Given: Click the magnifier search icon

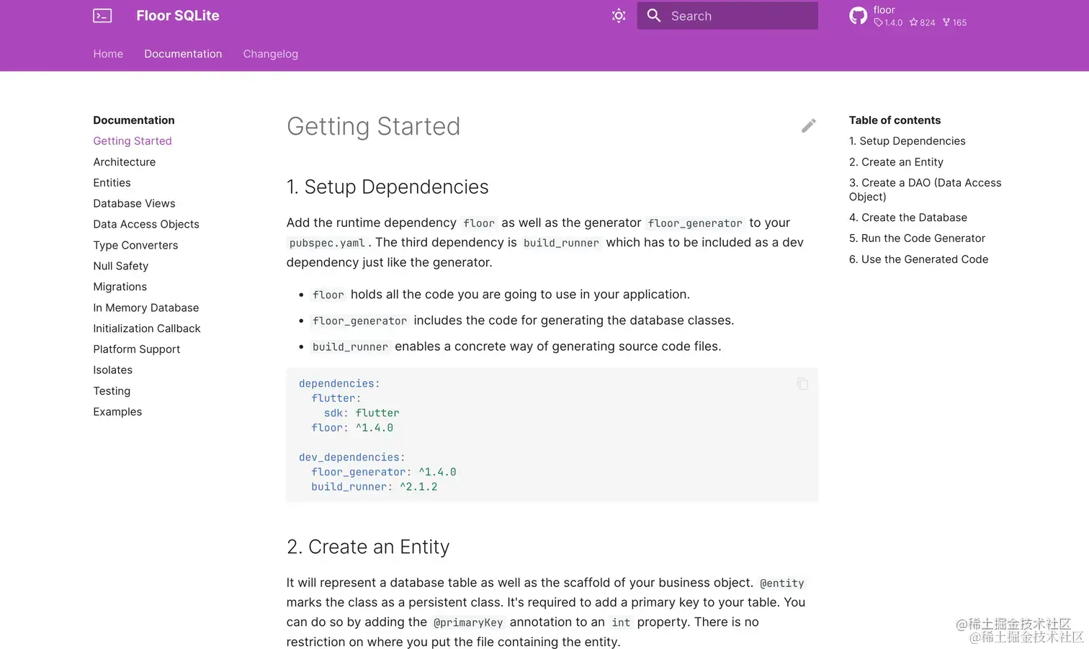Looking at the screenshot, I should 654,15.
